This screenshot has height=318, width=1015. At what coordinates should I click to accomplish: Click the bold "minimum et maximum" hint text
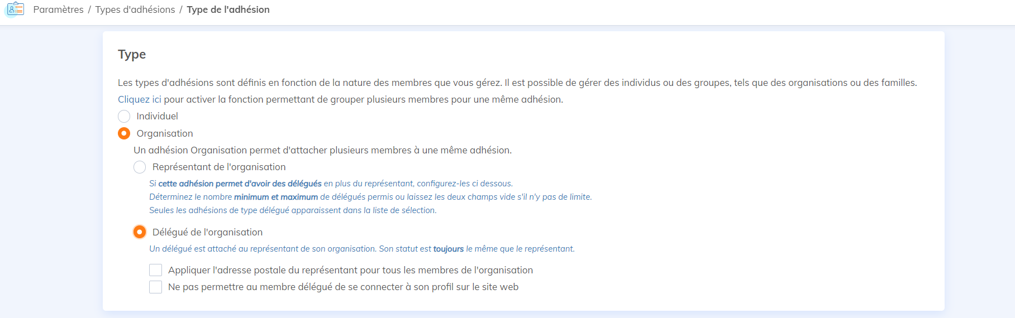click(x=276, y=197)
